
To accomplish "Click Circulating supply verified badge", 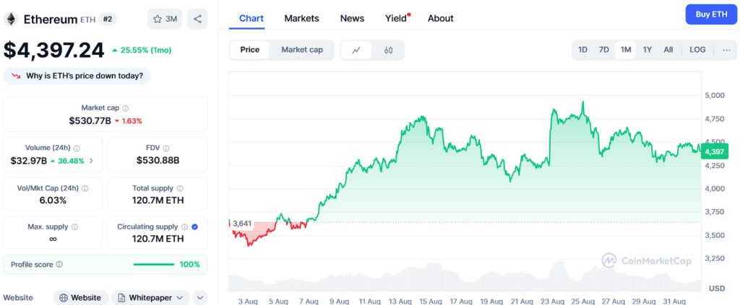I will pyautogui.click(x=195, y=226).
